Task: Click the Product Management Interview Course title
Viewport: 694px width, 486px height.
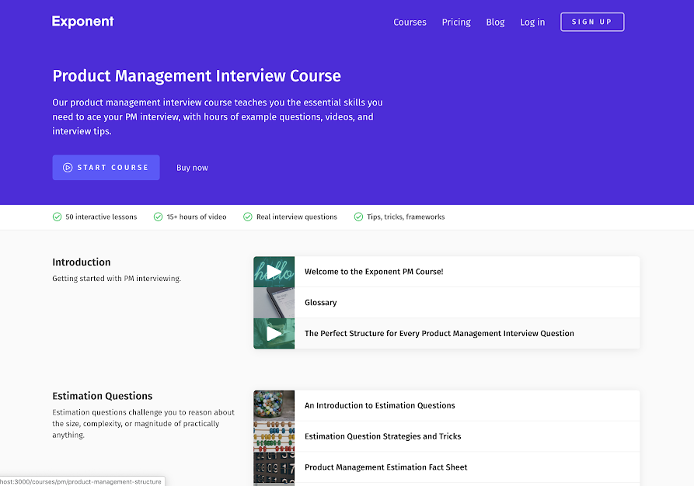Action: (x=197, y=76)
